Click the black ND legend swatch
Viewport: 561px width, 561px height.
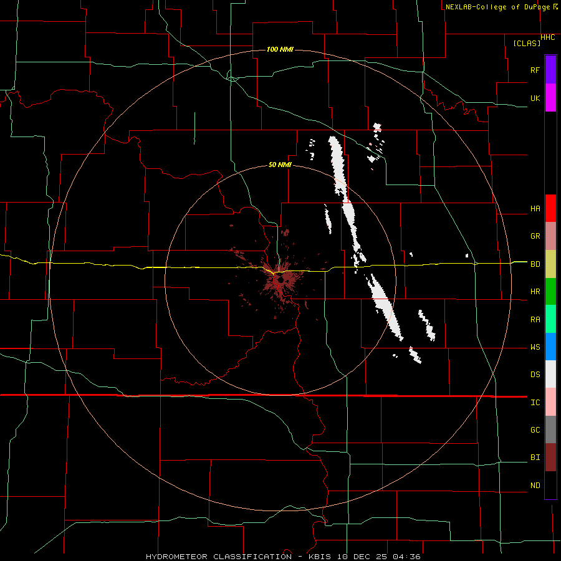click(550, 485)
